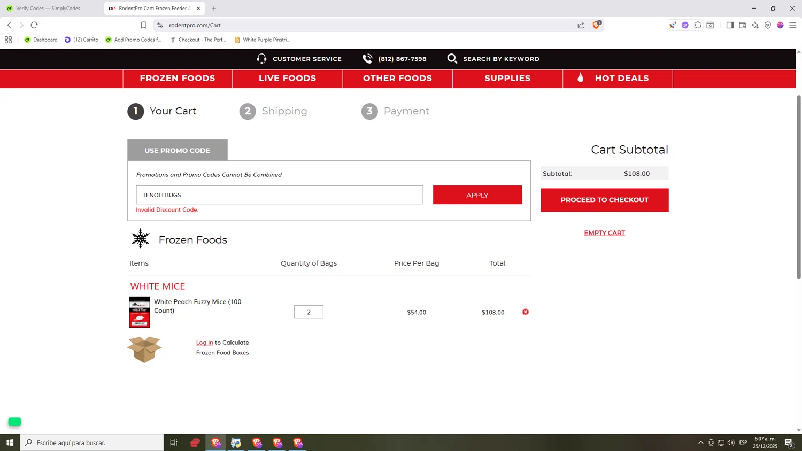Share this page via share icon
The width and height of the screenshot is (802, 451).
[581, 25]
